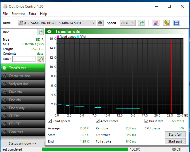Click the Test completed status text
Viewport: 190px width, 152px height.
pyautogui.click(x=12, y=149)
